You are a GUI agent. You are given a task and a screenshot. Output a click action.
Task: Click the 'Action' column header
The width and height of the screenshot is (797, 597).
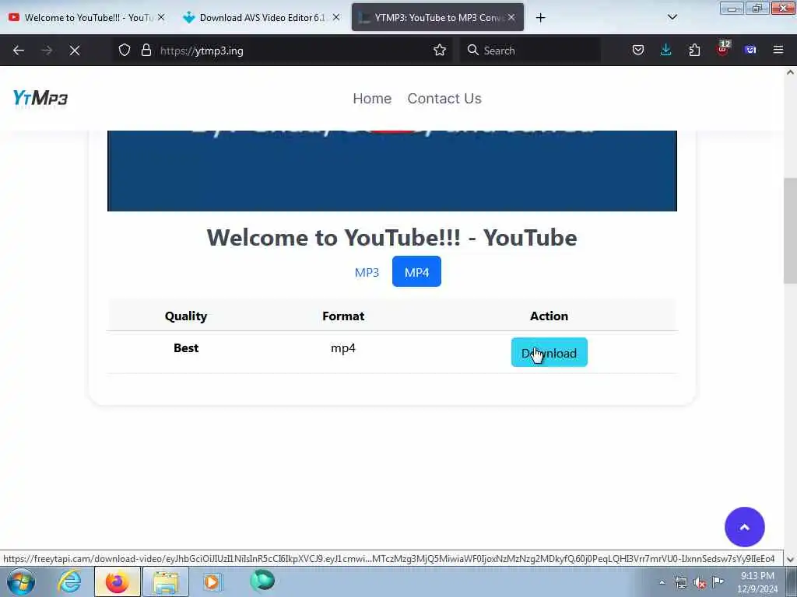pyautogui.click(x=549, y=316)
